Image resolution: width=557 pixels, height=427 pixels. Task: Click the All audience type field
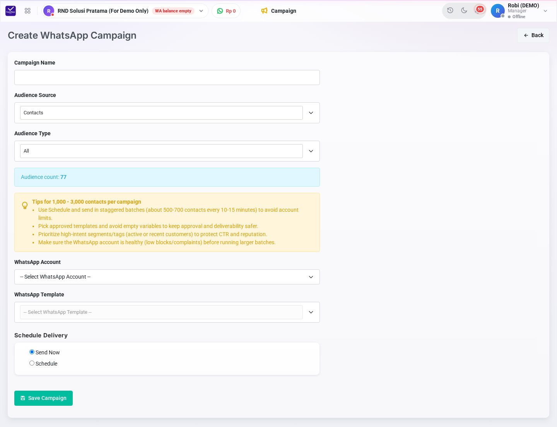(x=161, y=151)
